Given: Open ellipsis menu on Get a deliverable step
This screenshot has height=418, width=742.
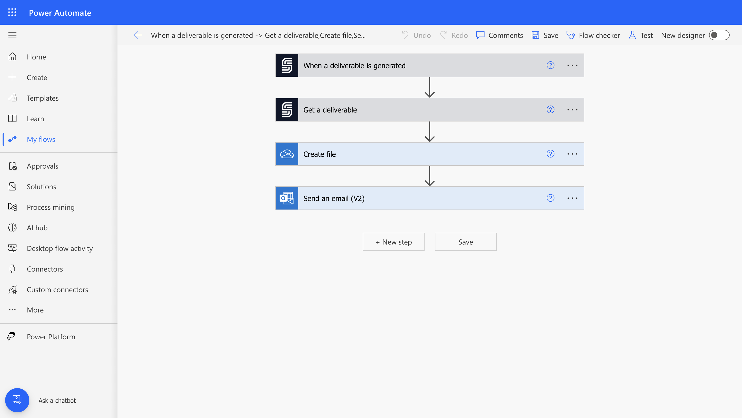Looking at the screenshot, I should coord(572,110).
